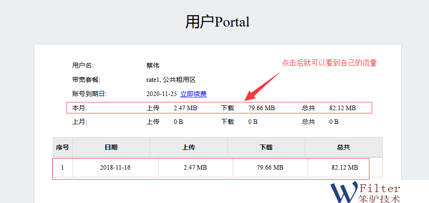Click the red annotation arrow

[x=262, y=85]
